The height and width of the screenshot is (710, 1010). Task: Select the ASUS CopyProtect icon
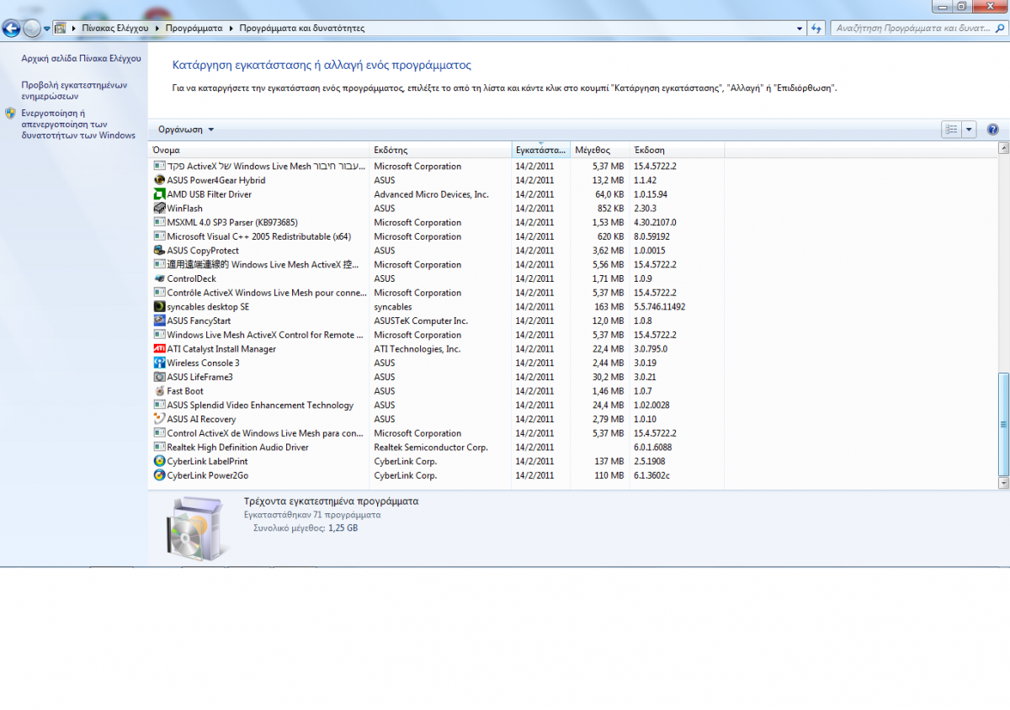point(160,251)
